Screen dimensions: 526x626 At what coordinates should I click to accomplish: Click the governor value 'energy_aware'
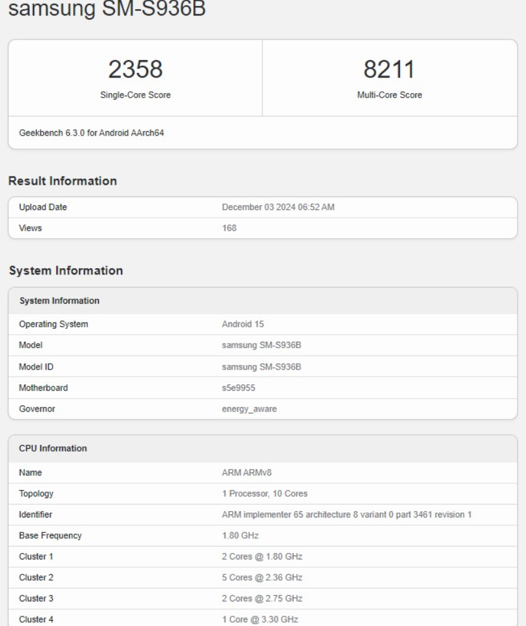249,409
